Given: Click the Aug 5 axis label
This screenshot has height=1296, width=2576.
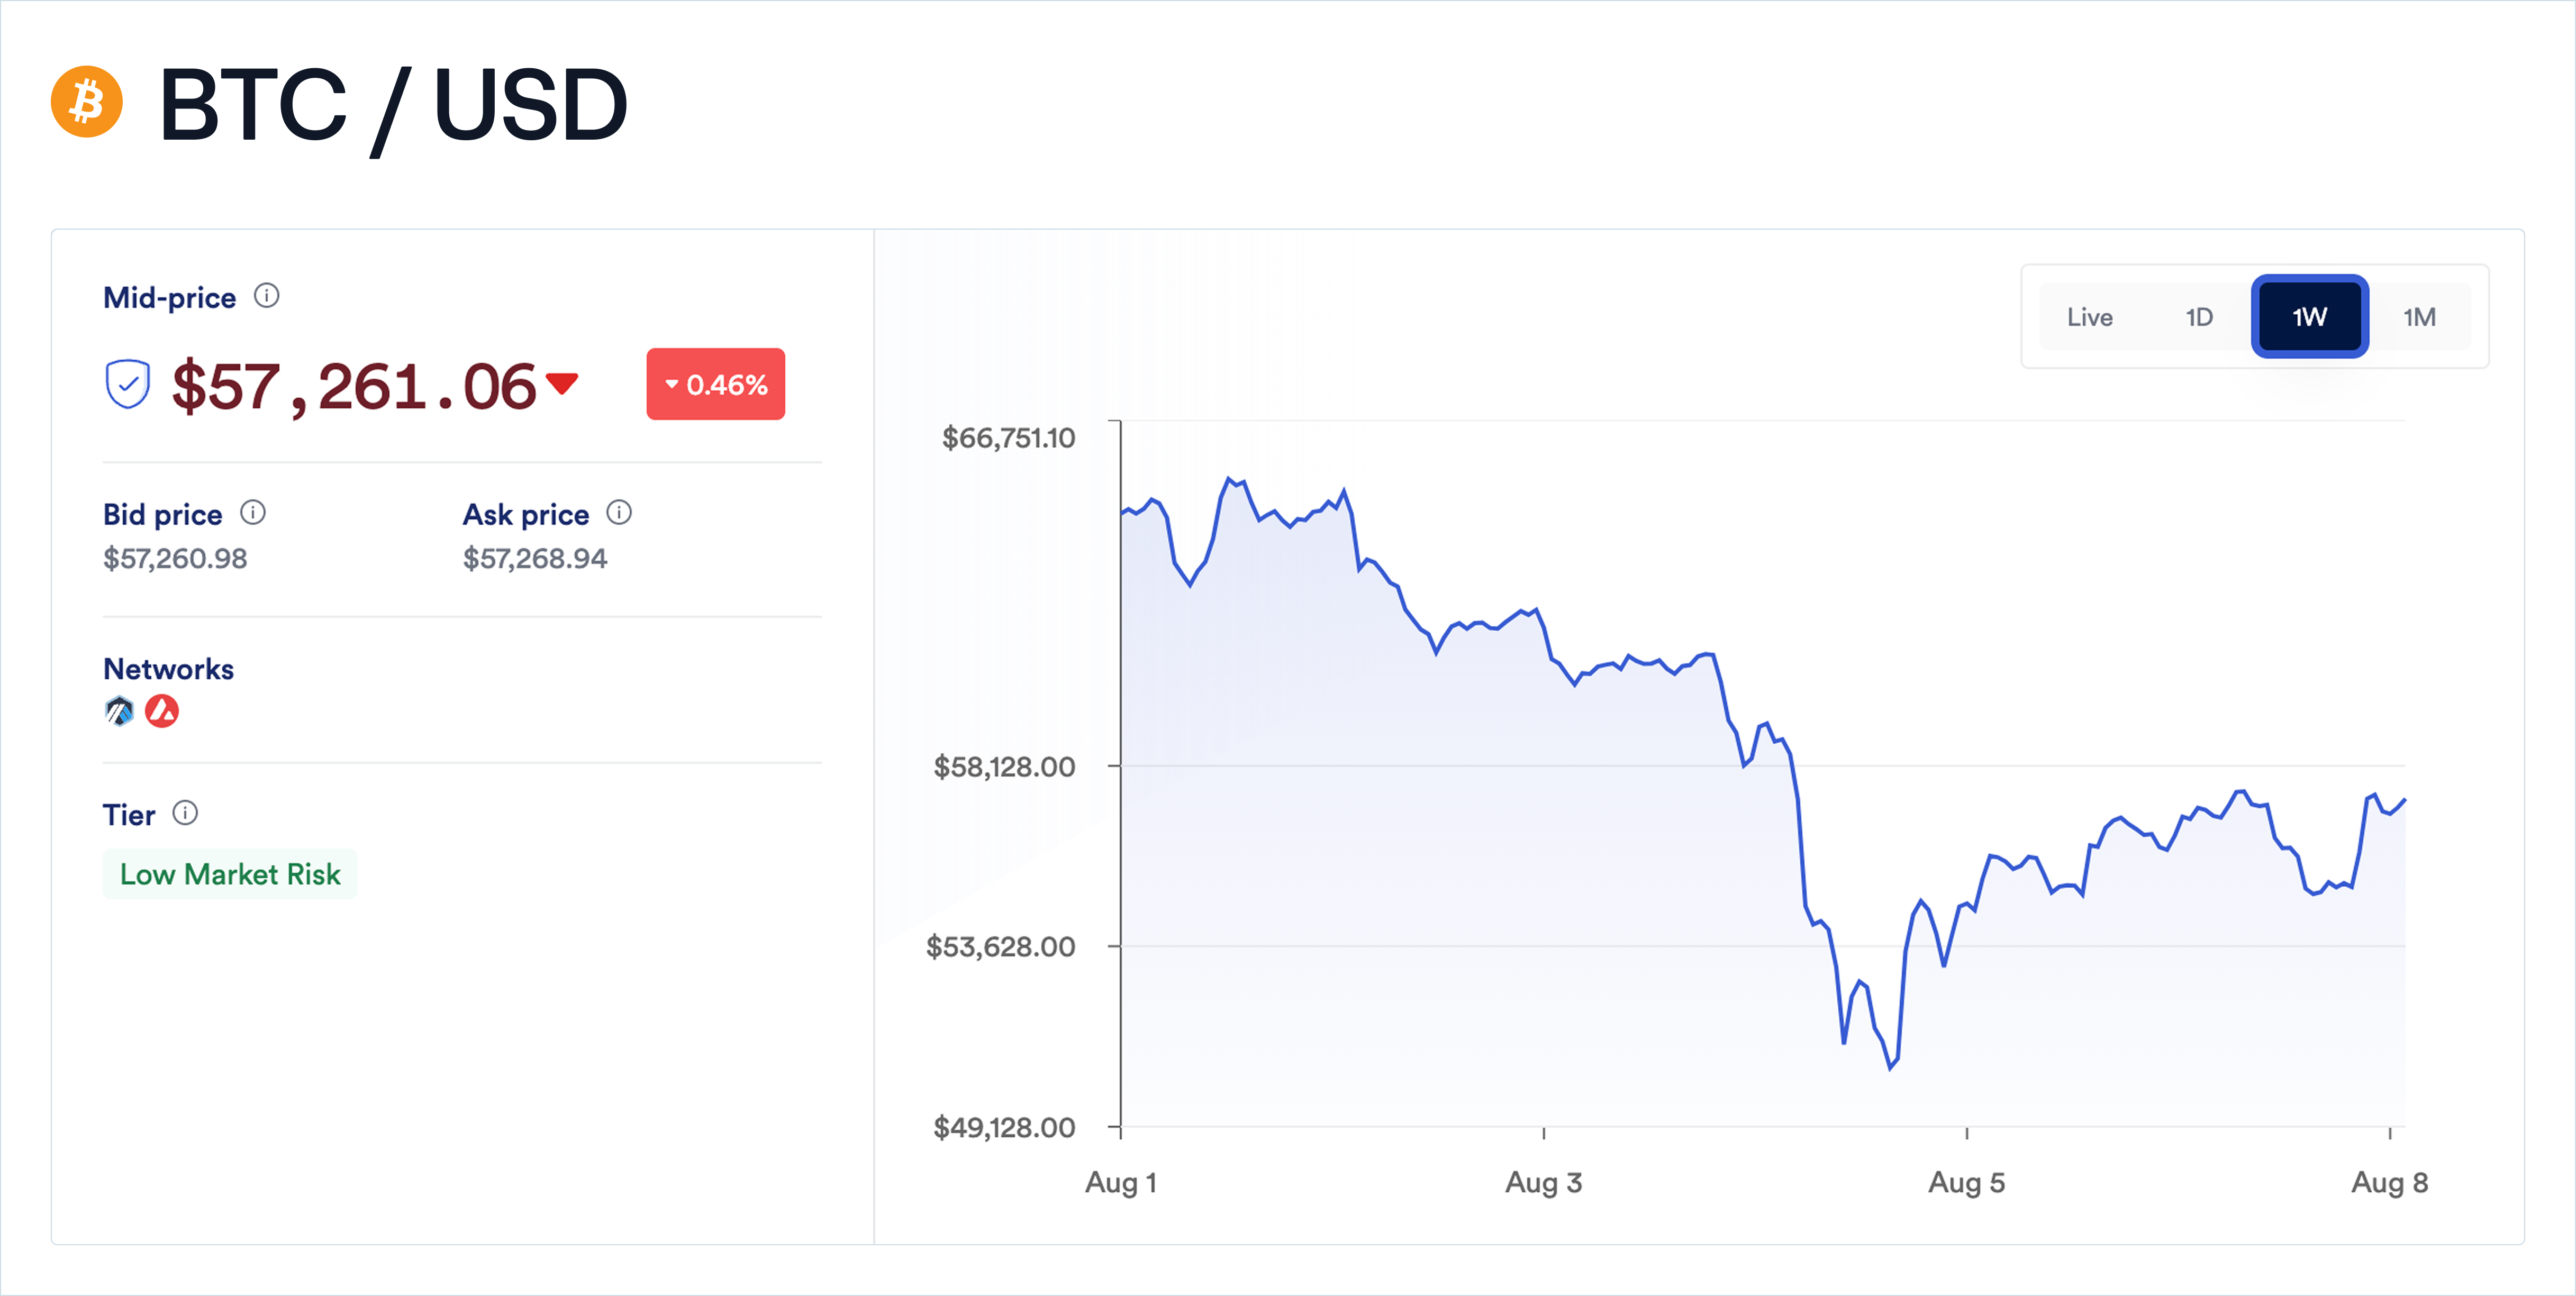Looking at the screenshot, I should (x=1966, y=1182).
